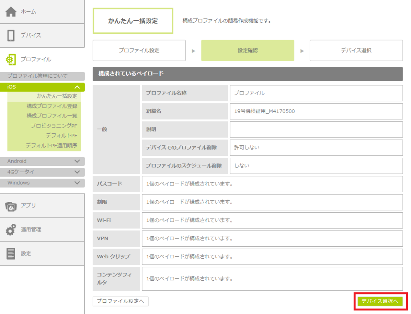Screen dimensions: 411x314
Task: Expand the Windows section
Action: [77, 183]
